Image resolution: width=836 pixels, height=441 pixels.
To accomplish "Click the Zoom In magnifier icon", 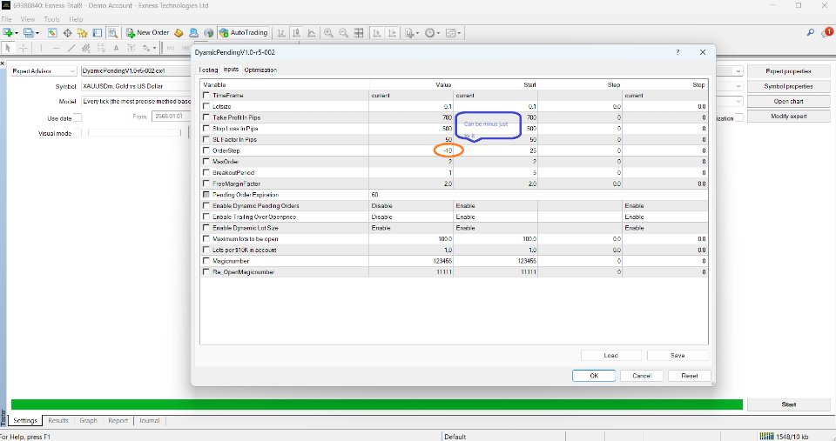I will (328, 32).
